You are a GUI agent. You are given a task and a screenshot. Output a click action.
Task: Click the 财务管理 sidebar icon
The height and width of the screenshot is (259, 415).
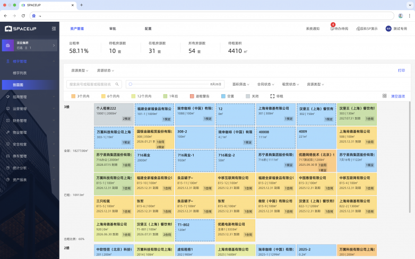click(x=8, y=120)
